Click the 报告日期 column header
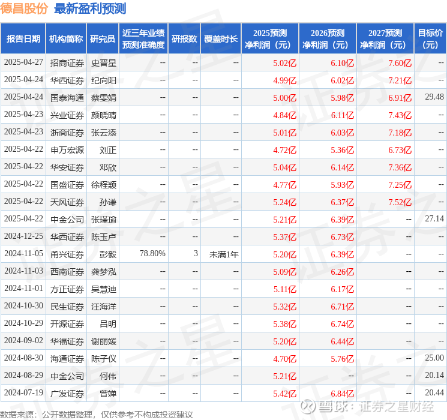Viewport: 447px width, 420px height. [23, 39]
